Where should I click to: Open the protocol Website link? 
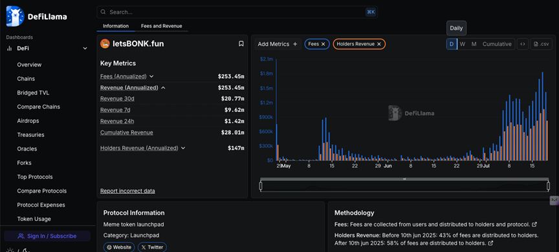[x=119, y=247]
